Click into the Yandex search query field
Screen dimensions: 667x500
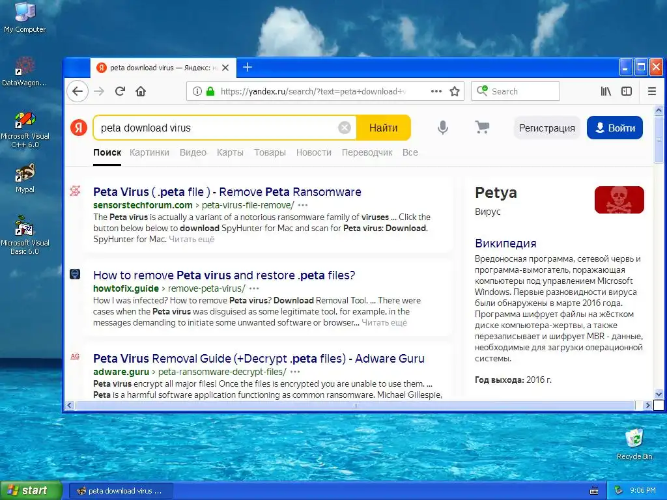[217, 128]
